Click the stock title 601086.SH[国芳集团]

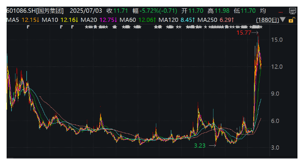35,11
